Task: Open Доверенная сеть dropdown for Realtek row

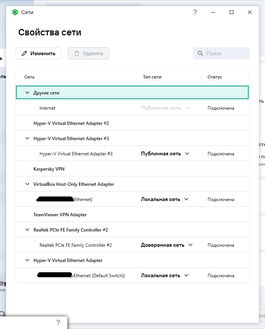Action: 167,245
